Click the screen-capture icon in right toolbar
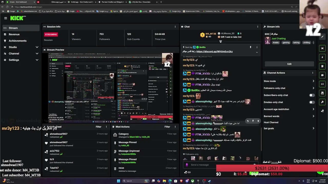Screen dimensions: 328x184 tap(322, 48)
